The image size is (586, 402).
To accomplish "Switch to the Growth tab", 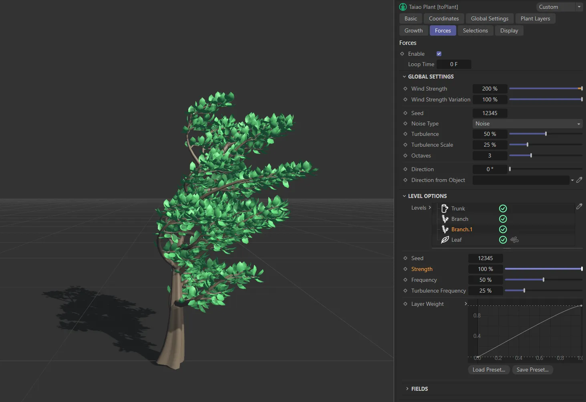I will 413,30.
